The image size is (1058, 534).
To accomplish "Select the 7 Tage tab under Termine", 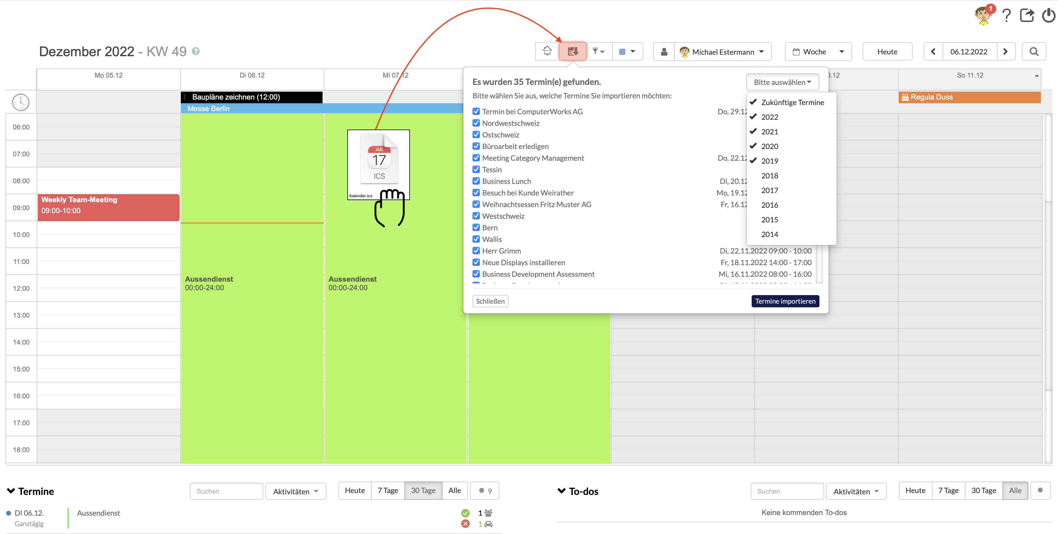I will (x=387, y=490).
